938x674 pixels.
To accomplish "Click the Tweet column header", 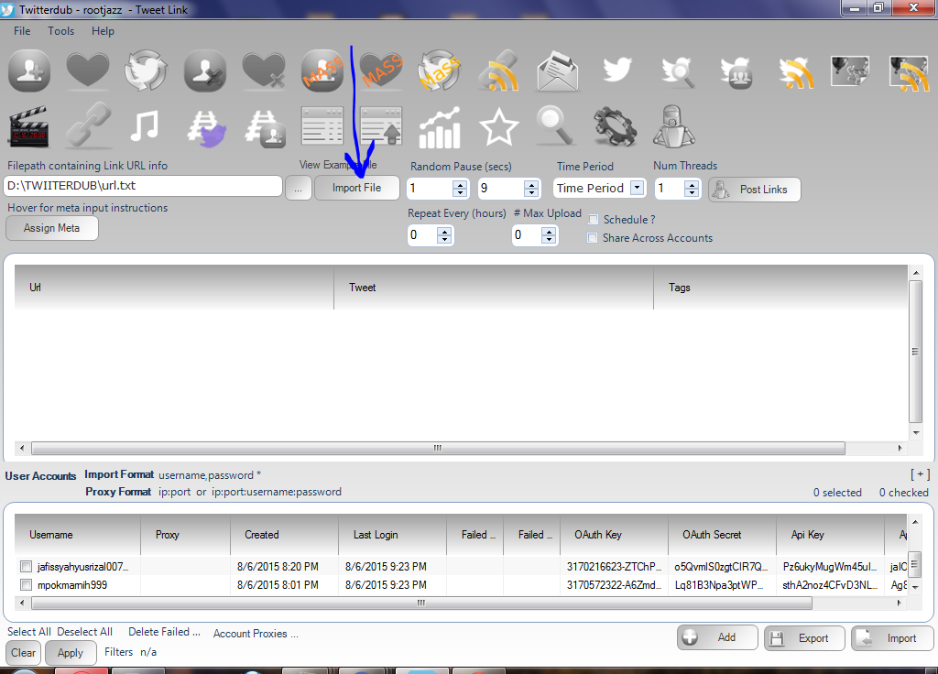I will click(494, 288).
